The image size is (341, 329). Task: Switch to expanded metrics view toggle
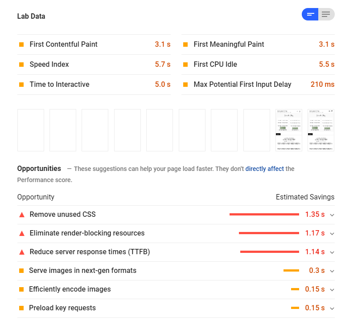pos(326,14)
